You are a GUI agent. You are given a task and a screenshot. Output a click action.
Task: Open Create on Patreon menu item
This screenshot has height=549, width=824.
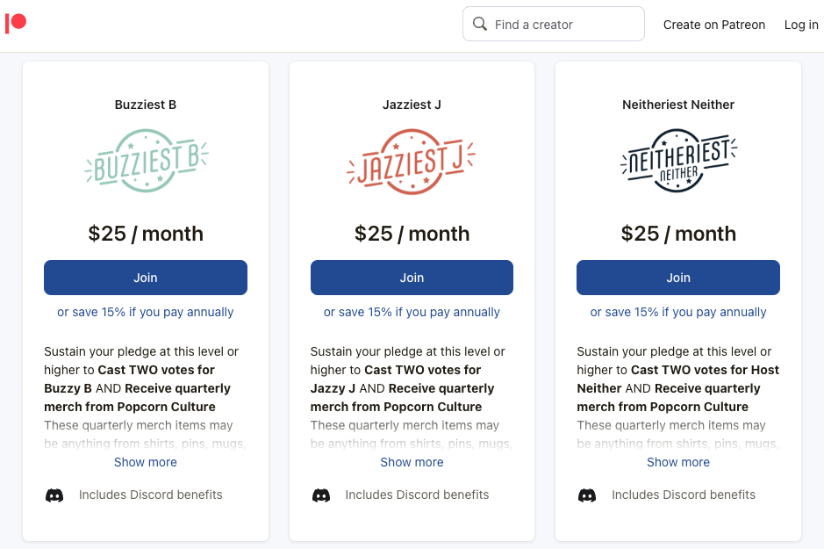[x=714, y=25]
